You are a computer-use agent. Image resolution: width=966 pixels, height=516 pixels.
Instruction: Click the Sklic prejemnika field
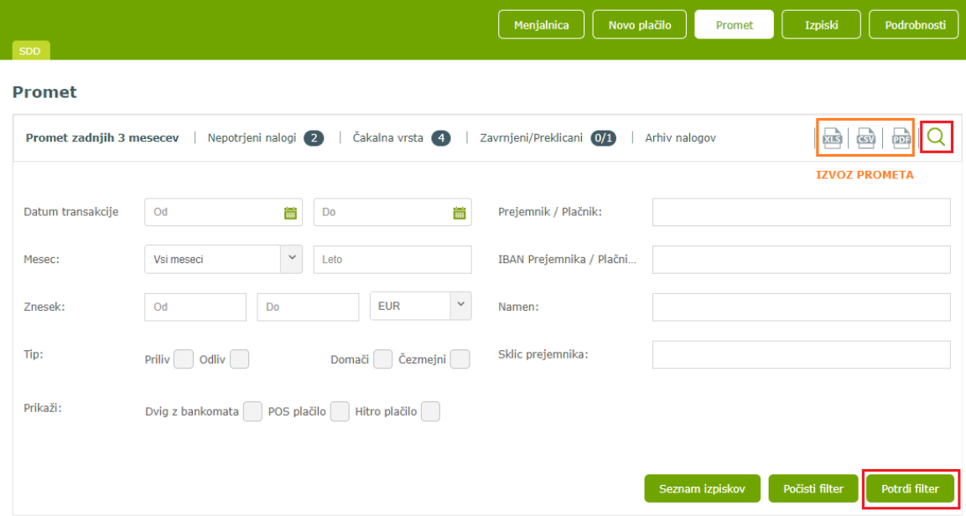tap(802, 354)
